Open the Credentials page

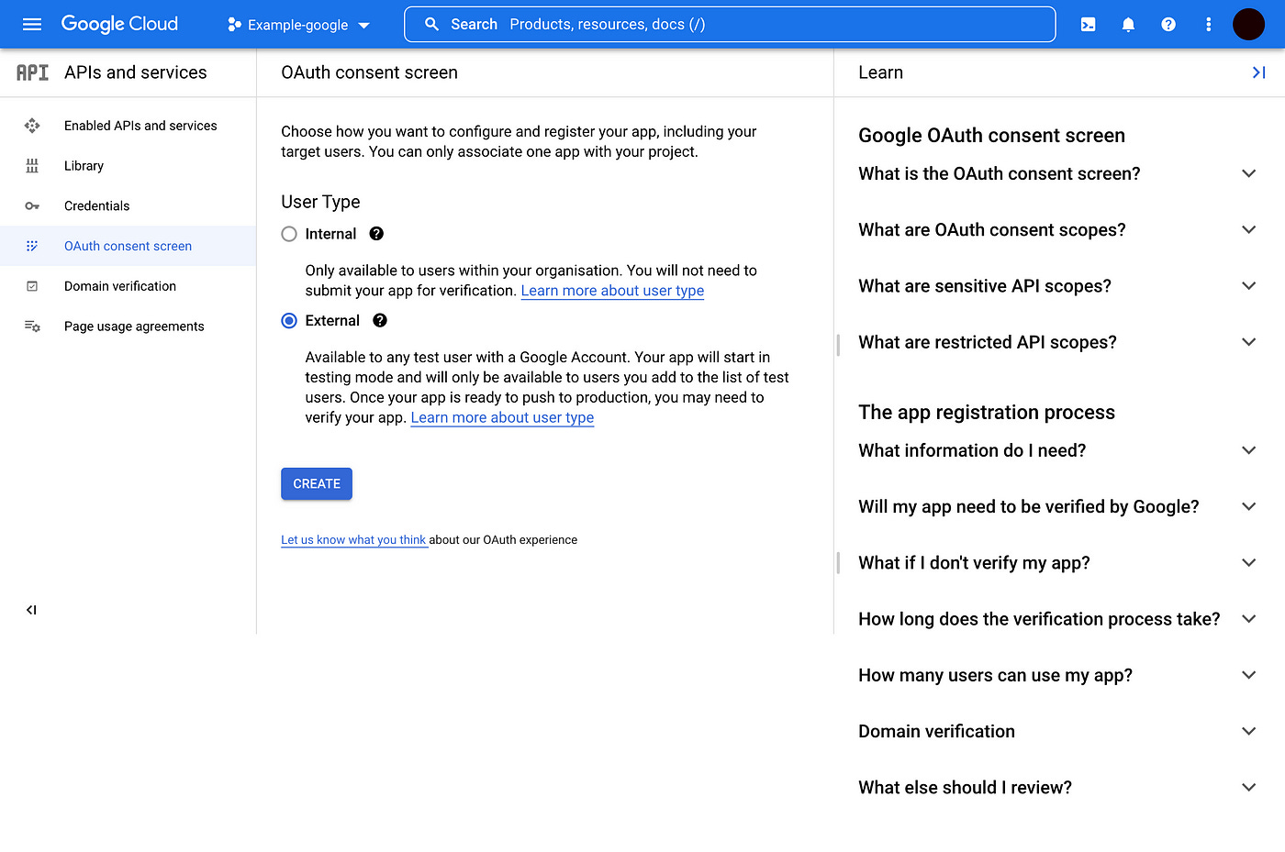tap(97, 205)
